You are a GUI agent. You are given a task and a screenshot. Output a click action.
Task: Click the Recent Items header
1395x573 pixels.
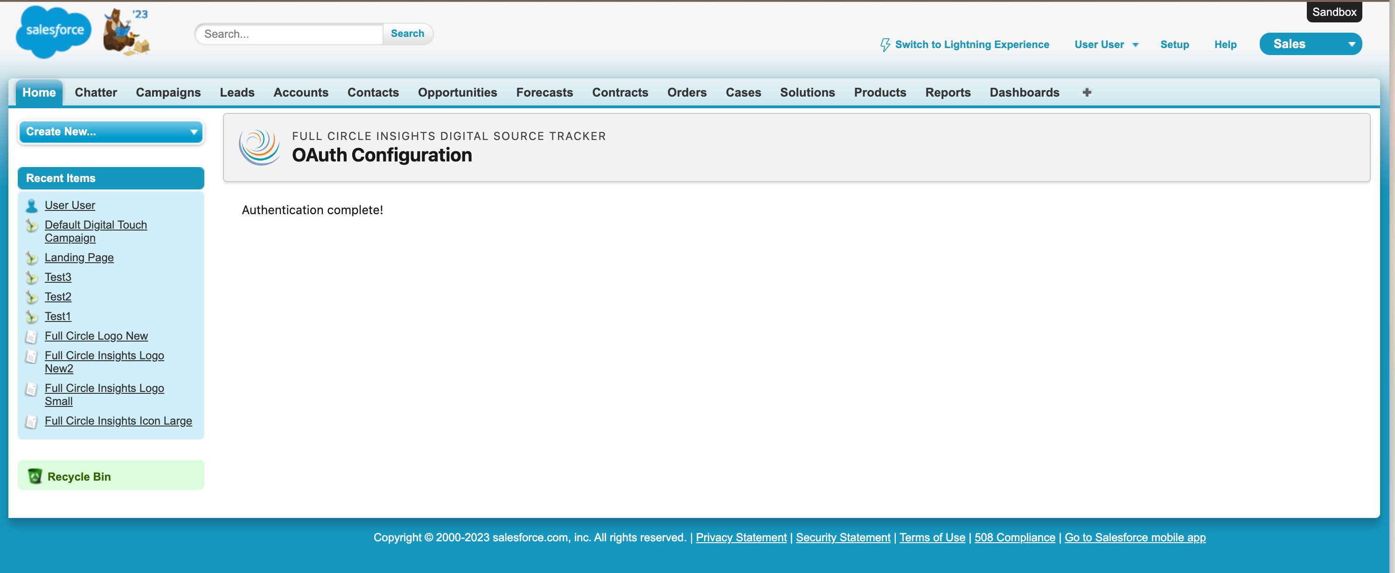pos(111,178)
